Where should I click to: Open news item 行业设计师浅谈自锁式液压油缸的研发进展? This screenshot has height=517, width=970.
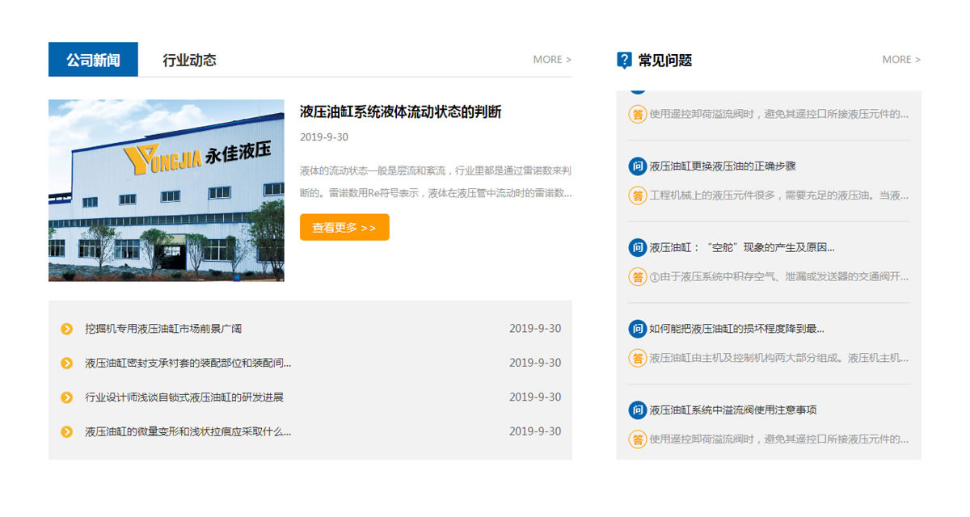pyautogui.click(x=184, y=397)
